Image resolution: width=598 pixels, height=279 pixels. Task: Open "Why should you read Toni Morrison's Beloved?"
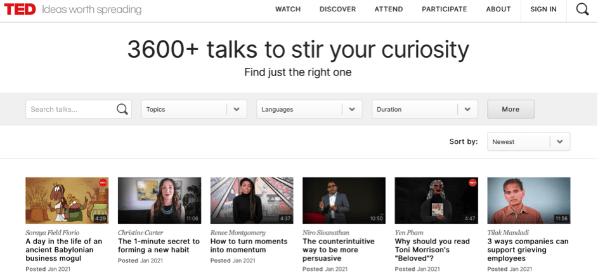(x=432, y=250)
